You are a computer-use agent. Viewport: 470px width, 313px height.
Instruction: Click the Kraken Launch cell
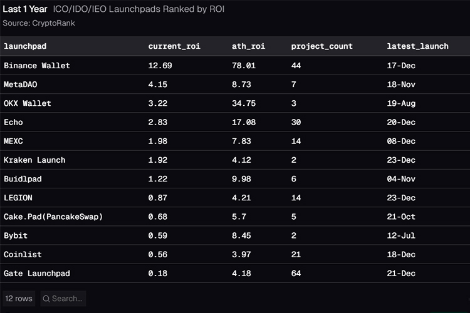click(x=34, y=160)
